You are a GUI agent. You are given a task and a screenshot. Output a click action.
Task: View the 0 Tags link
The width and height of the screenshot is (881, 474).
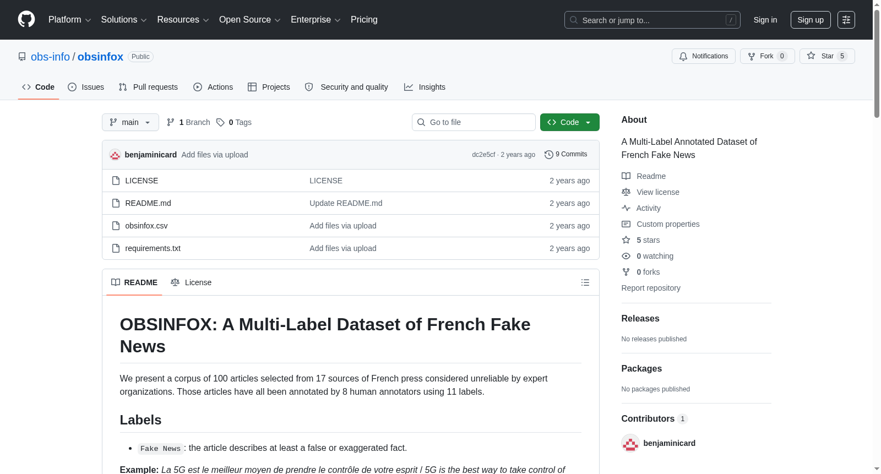coord(234,122)
